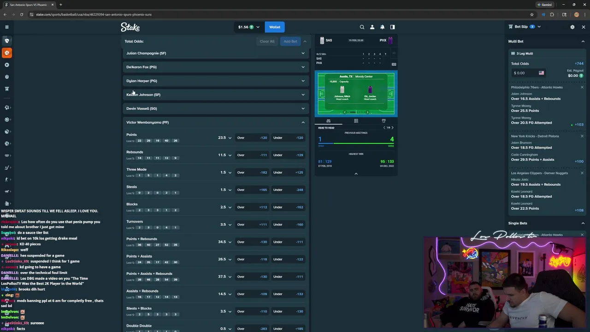Click the Add Bet button
The width and height of the screenshot is (590, 332).
point(290,41)
